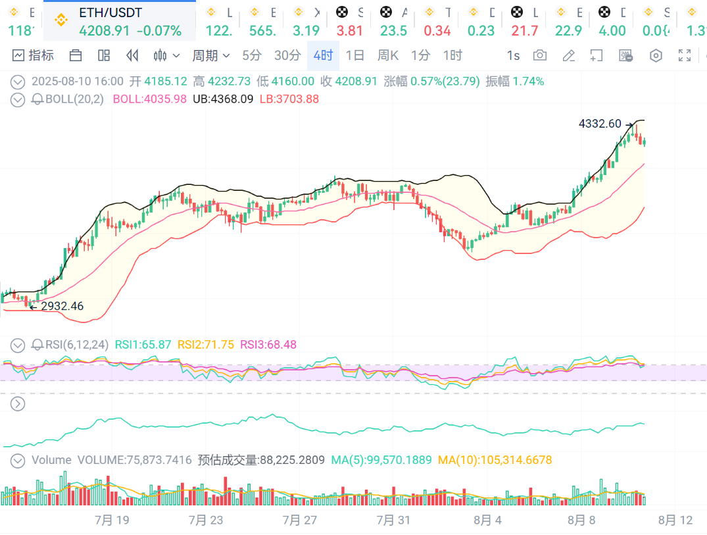Select the ticker showing 122.

click(219, 22)
